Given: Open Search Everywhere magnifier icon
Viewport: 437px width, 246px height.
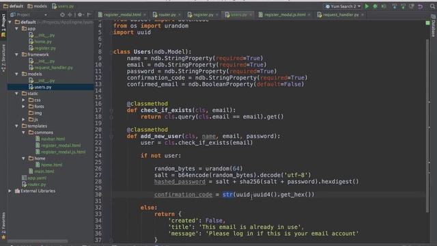Looking at the screenshot, I should [432, 6].
